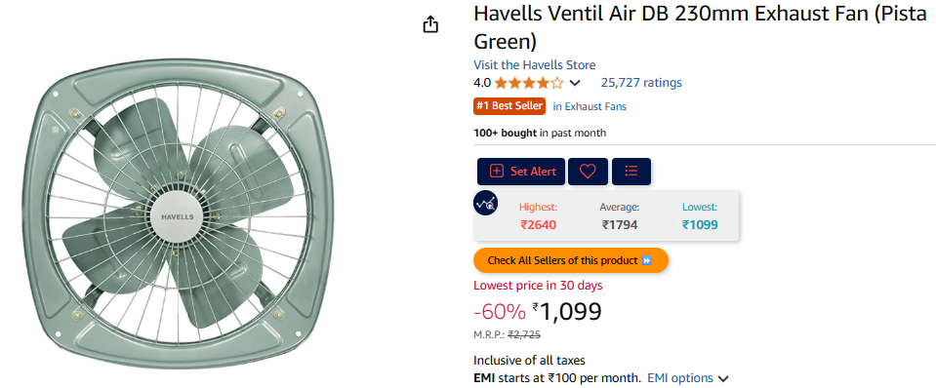Visit the Havells Store link

point(534,65)
